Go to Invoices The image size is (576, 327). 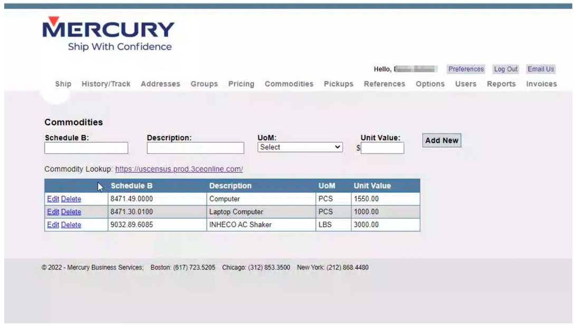(x=542, y=84)
